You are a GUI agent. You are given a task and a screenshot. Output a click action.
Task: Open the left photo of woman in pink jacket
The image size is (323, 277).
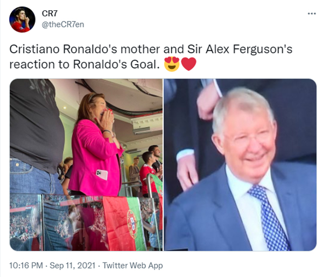tap(86, 165)
